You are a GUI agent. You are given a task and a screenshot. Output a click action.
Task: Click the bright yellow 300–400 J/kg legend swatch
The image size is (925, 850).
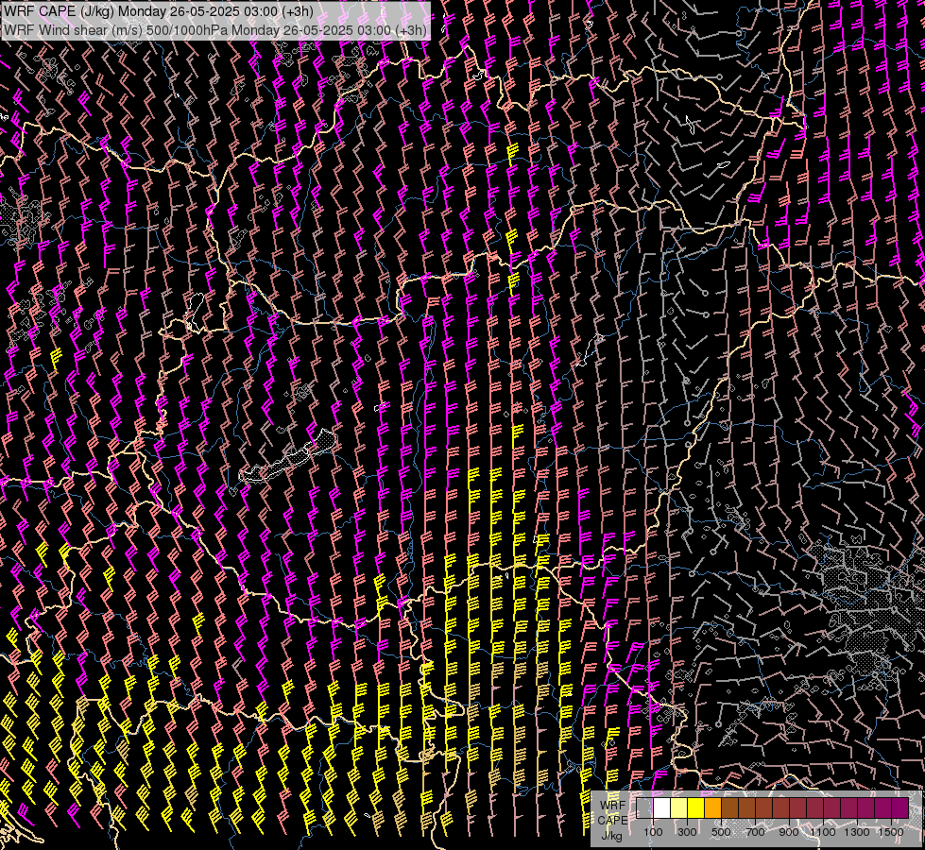click(x=696, y=808)
